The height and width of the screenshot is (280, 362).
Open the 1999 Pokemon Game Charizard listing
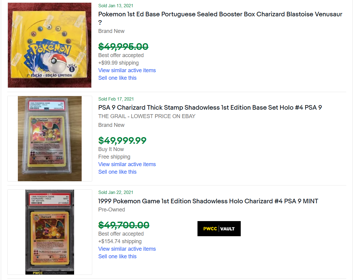tap(208, 201)
